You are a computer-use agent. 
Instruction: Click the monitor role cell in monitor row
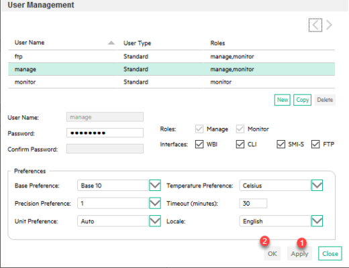tap(221, 82)
